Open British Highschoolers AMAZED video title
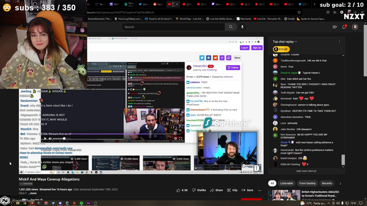 point(320,194)
